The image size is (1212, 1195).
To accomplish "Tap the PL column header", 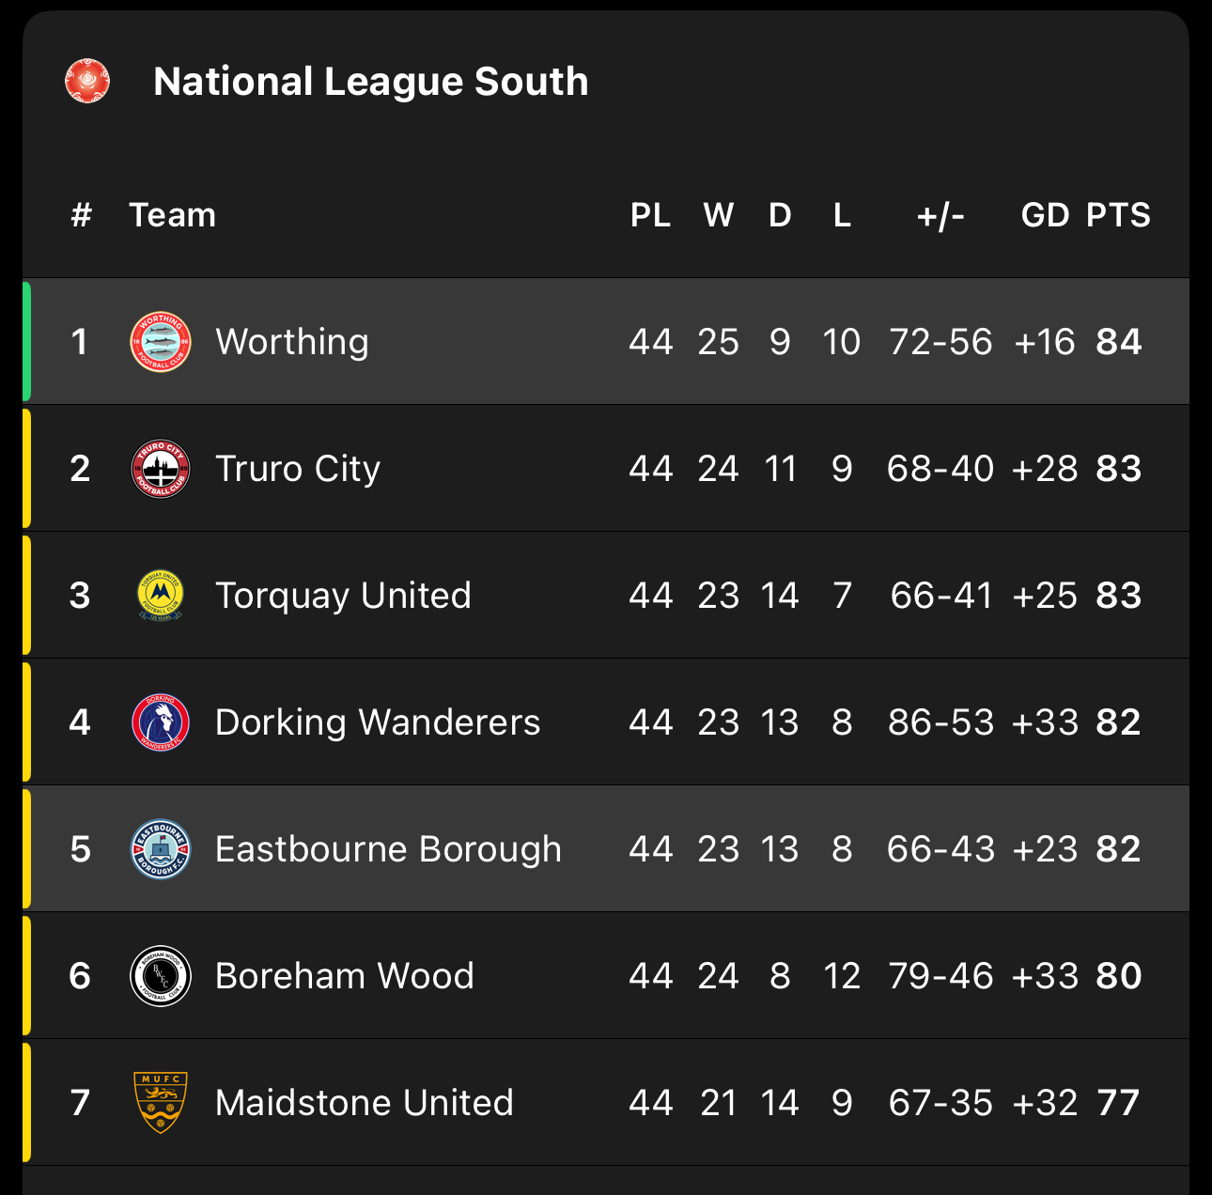I will coord(650,215).
